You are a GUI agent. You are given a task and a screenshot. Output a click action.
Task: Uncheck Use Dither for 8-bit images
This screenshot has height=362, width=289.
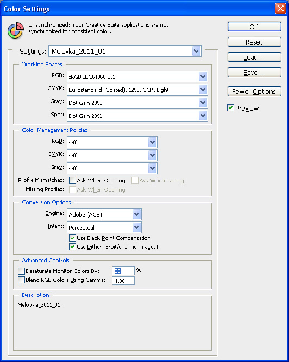coord(73,246)
